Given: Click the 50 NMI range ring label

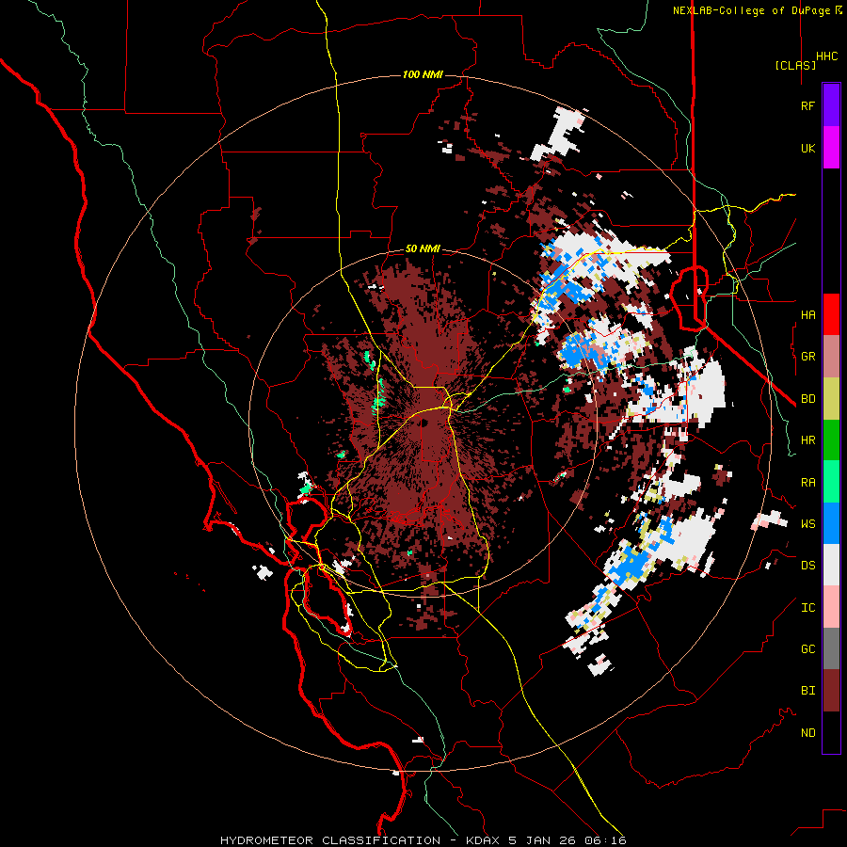Looking at the screenshot, I should click(423, 249).
